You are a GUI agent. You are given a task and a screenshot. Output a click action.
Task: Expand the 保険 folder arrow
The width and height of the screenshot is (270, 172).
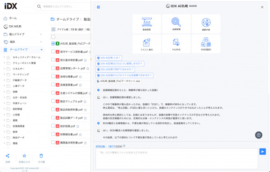click(4, 92)
